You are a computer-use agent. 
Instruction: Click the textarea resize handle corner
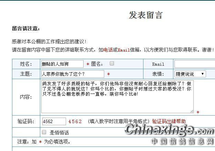click(x=192, y=111)
